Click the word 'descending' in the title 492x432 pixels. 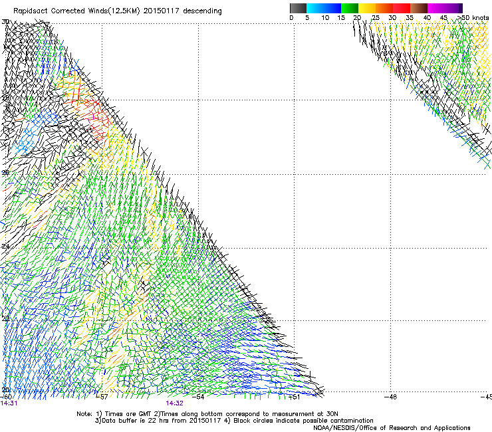tap(202, 11)
